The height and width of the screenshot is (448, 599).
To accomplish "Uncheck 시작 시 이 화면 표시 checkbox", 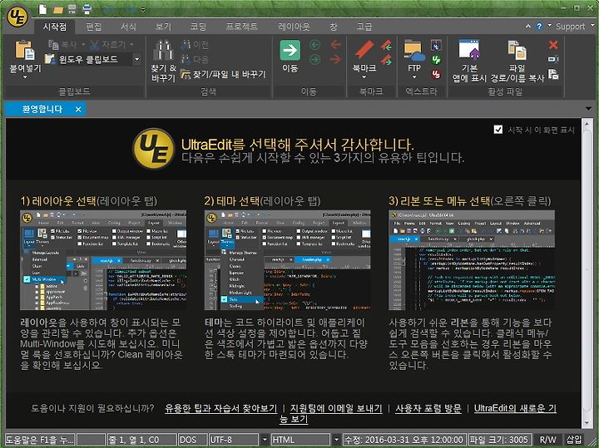I will click(498, 130).
